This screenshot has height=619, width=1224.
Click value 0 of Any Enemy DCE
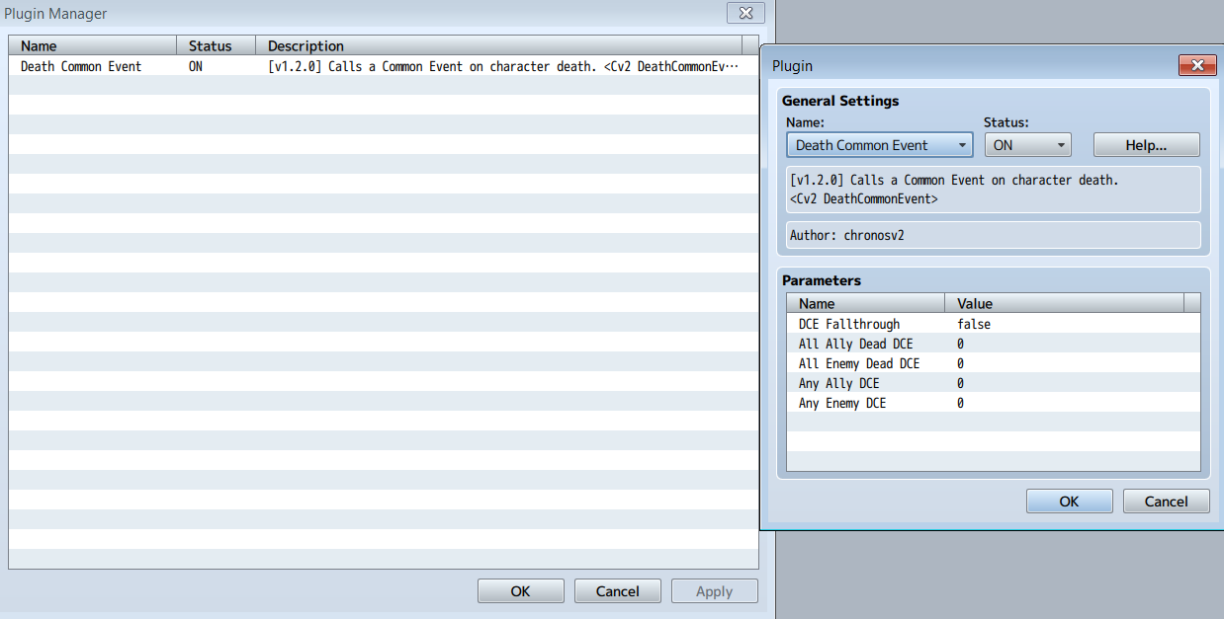[x=960, y=403]
